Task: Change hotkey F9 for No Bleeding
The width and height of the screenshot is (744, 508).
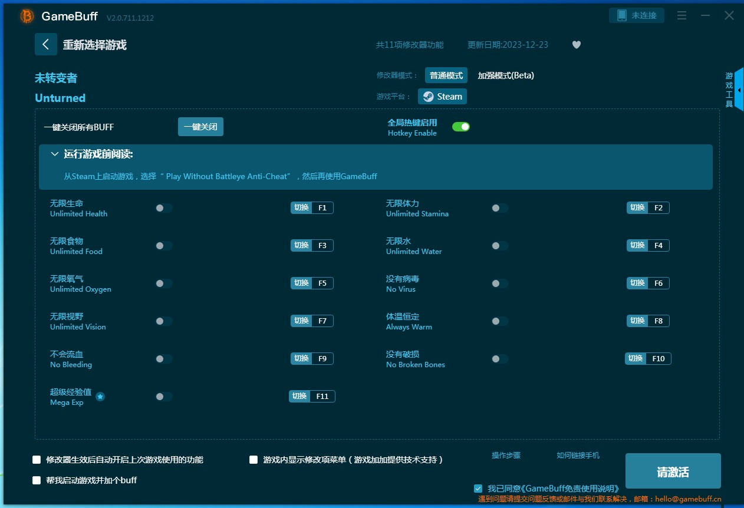Action: (312, 358)
